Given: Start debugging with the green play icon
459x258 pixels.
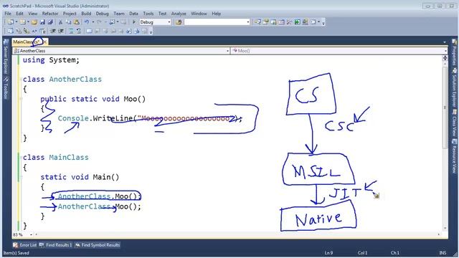Looking at the screenshot, I should click(134, 22).
